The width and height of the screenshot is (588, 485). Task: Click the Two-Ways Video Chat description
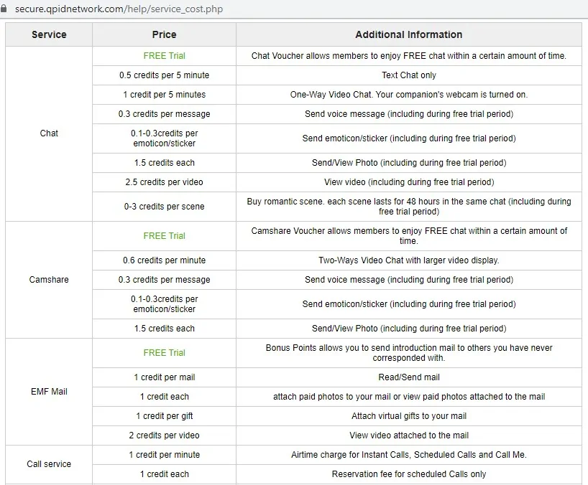(x=408, y=260)
